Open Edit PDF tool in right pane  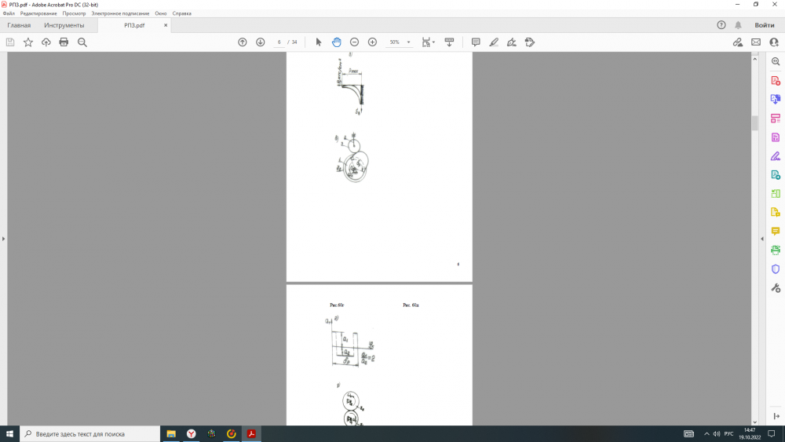pos(776,137)
